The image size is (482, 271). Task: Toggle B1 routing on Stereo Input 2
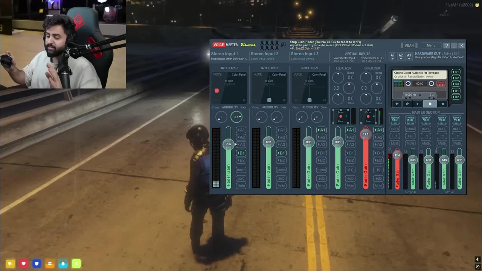(281, 153)
